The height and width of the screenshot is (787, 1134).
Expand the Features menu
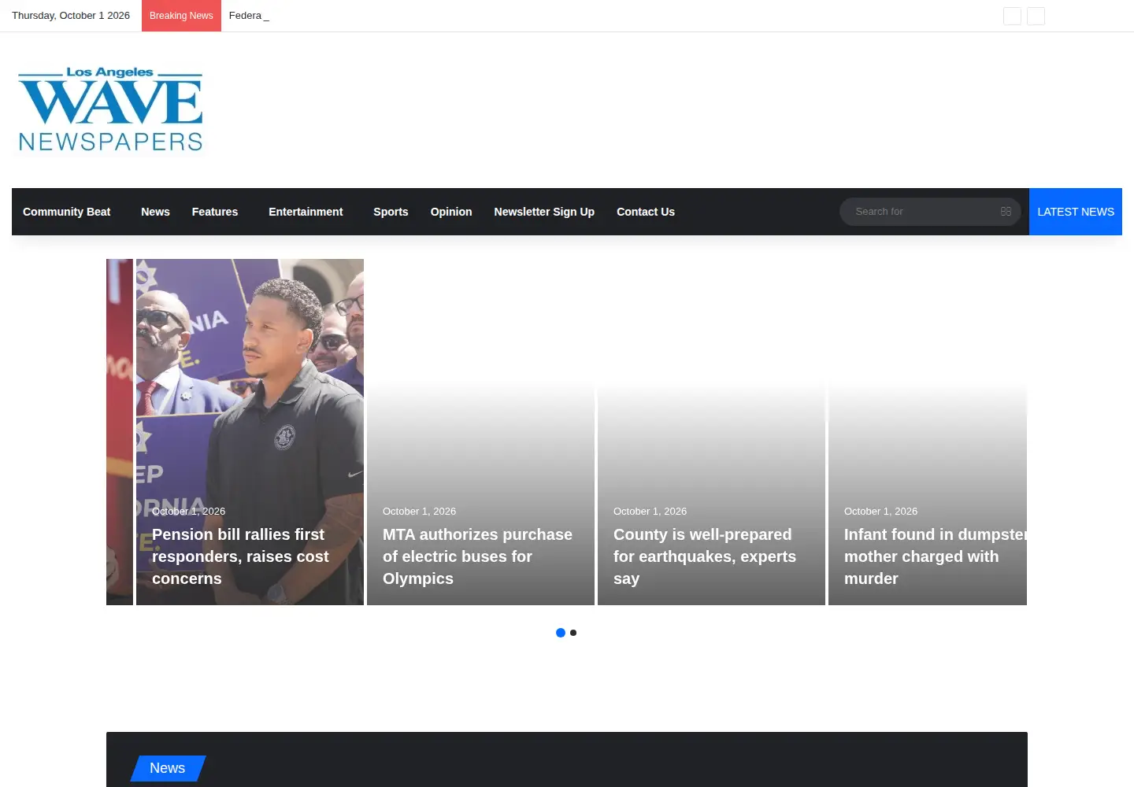(215, 212)
